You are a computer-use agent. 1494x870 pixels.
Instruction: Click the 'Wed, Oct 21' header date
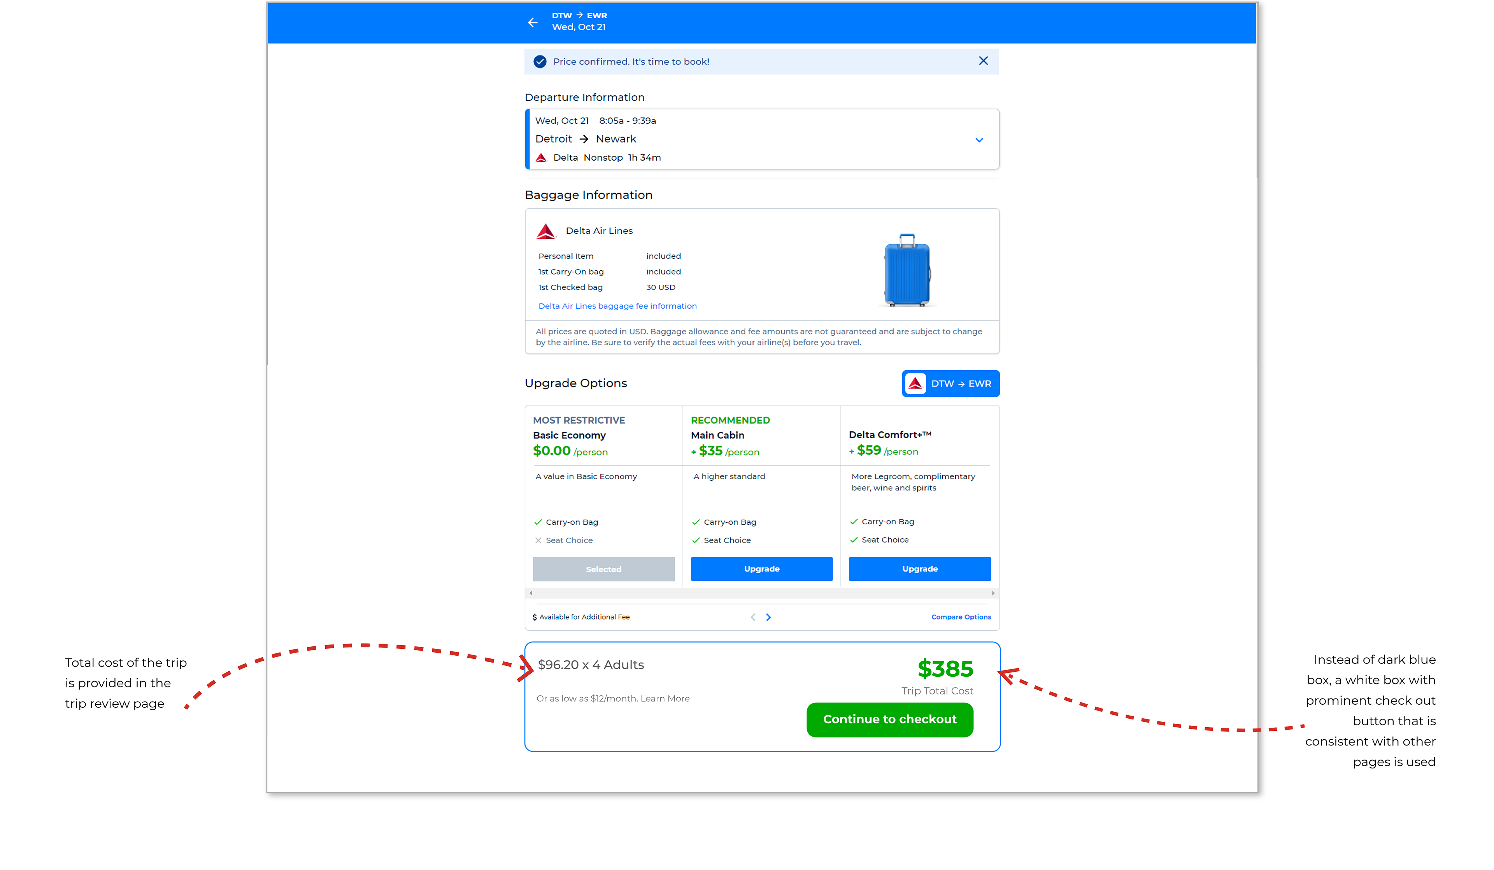579,27
